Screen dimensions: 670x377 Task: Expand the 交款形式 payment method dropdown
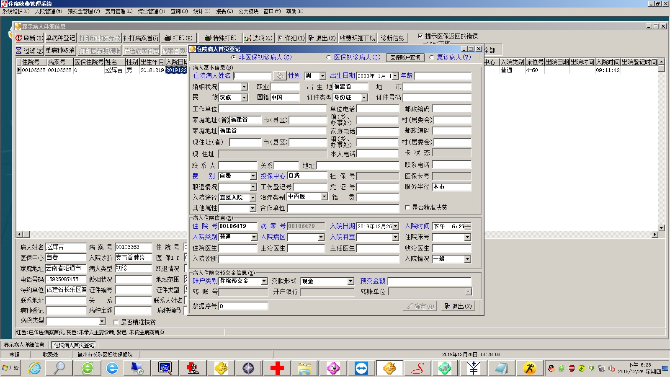[x=351, y=281]
